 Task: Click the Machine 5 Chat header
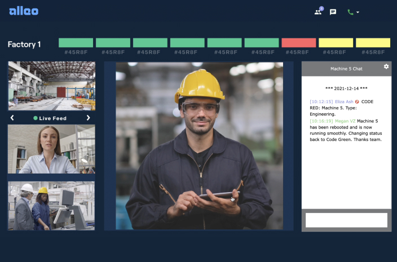click(346, 69)
